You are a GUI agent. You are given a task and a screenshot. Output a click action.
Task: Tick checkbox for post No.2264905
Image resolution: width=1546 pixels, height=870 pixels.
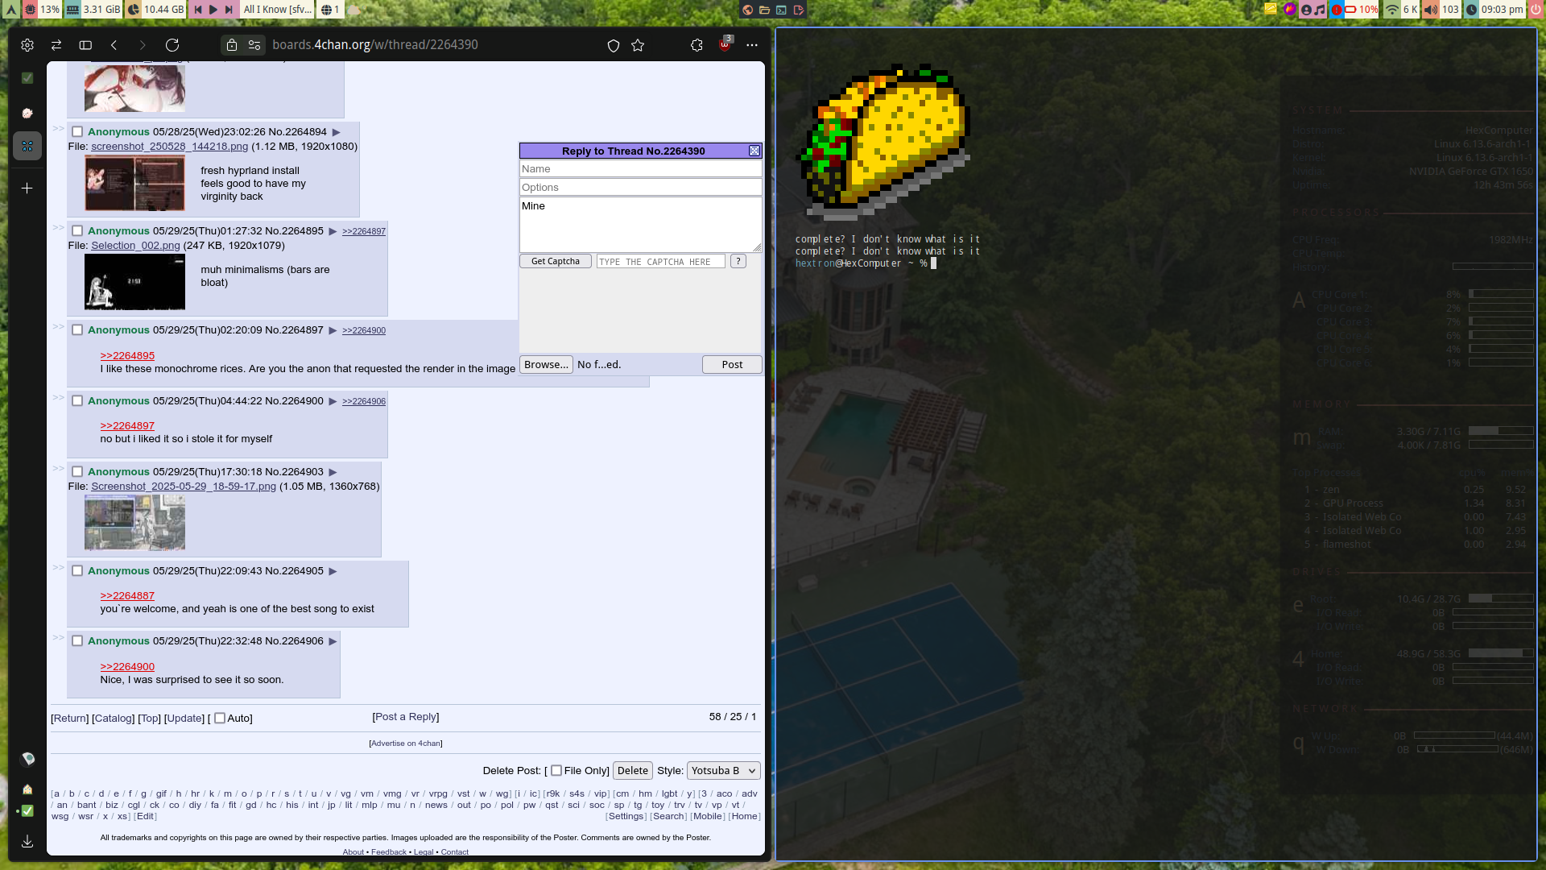[x=77, y=571]
